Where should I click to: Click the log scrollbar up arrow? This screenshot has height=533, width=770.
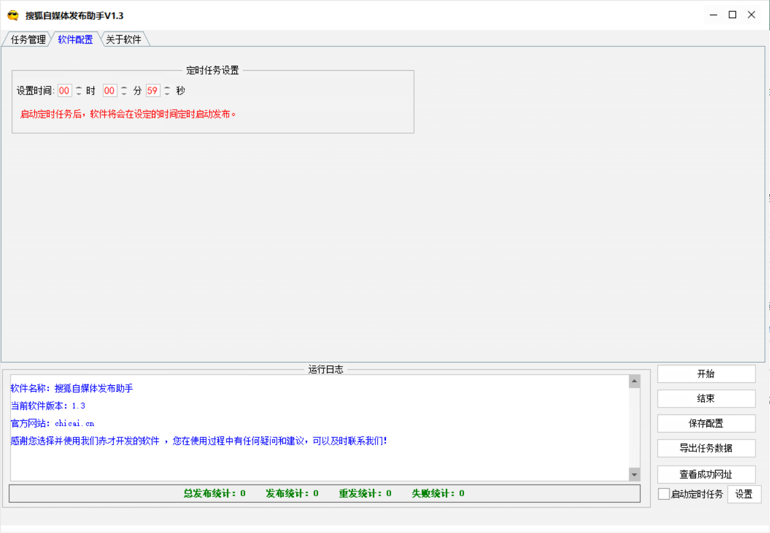point(635,381)
